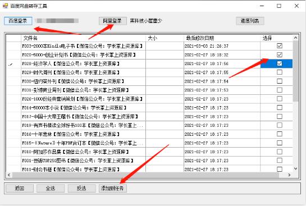
Task: Click the 选择 column header
Action: pos(277,38)
